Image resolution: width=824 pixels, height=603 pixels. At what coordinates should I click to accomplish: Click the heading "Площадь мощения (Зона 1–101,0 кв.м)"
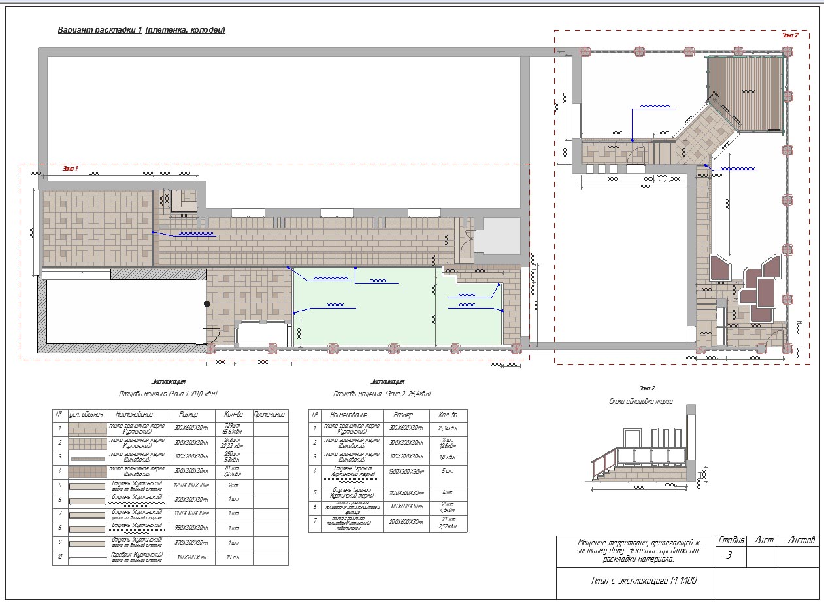click(x=168, y=394)
